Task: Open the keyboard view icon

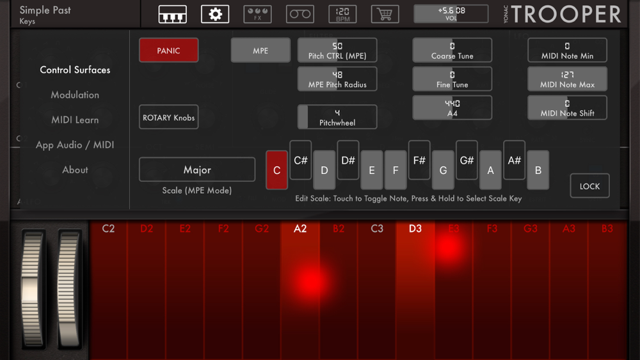Action: click(173, 14)
